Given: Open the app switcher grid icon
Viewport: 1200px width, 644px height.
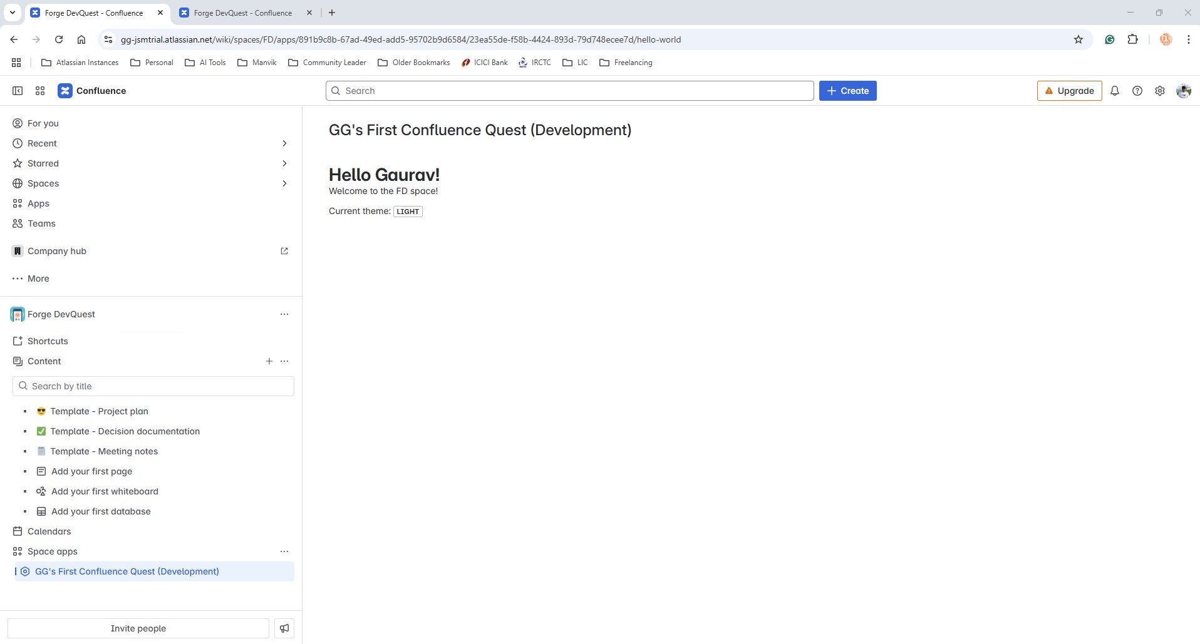Looking at the screenshot, I should tap(40, 91).
